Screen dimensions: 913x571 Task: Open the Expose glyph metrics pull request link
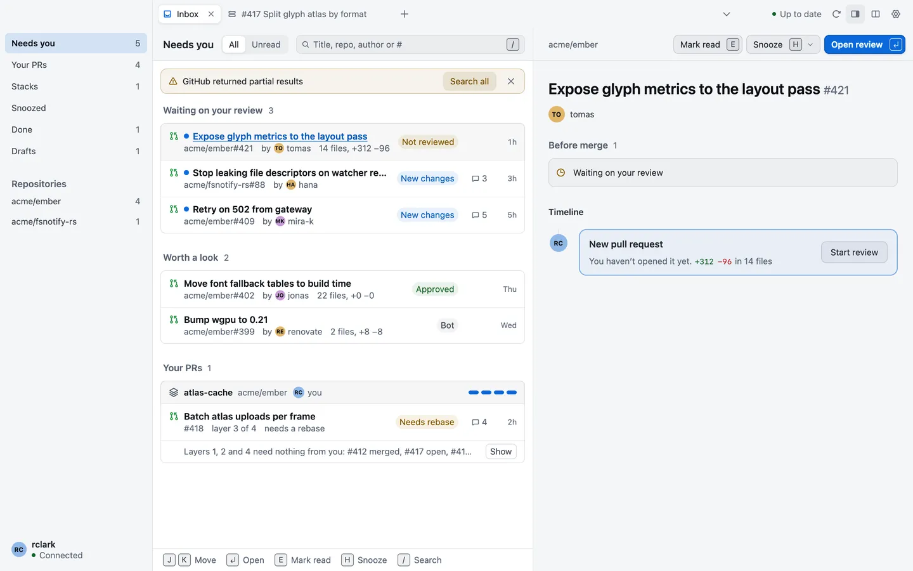pyautogui.click(x=280, y=136)
